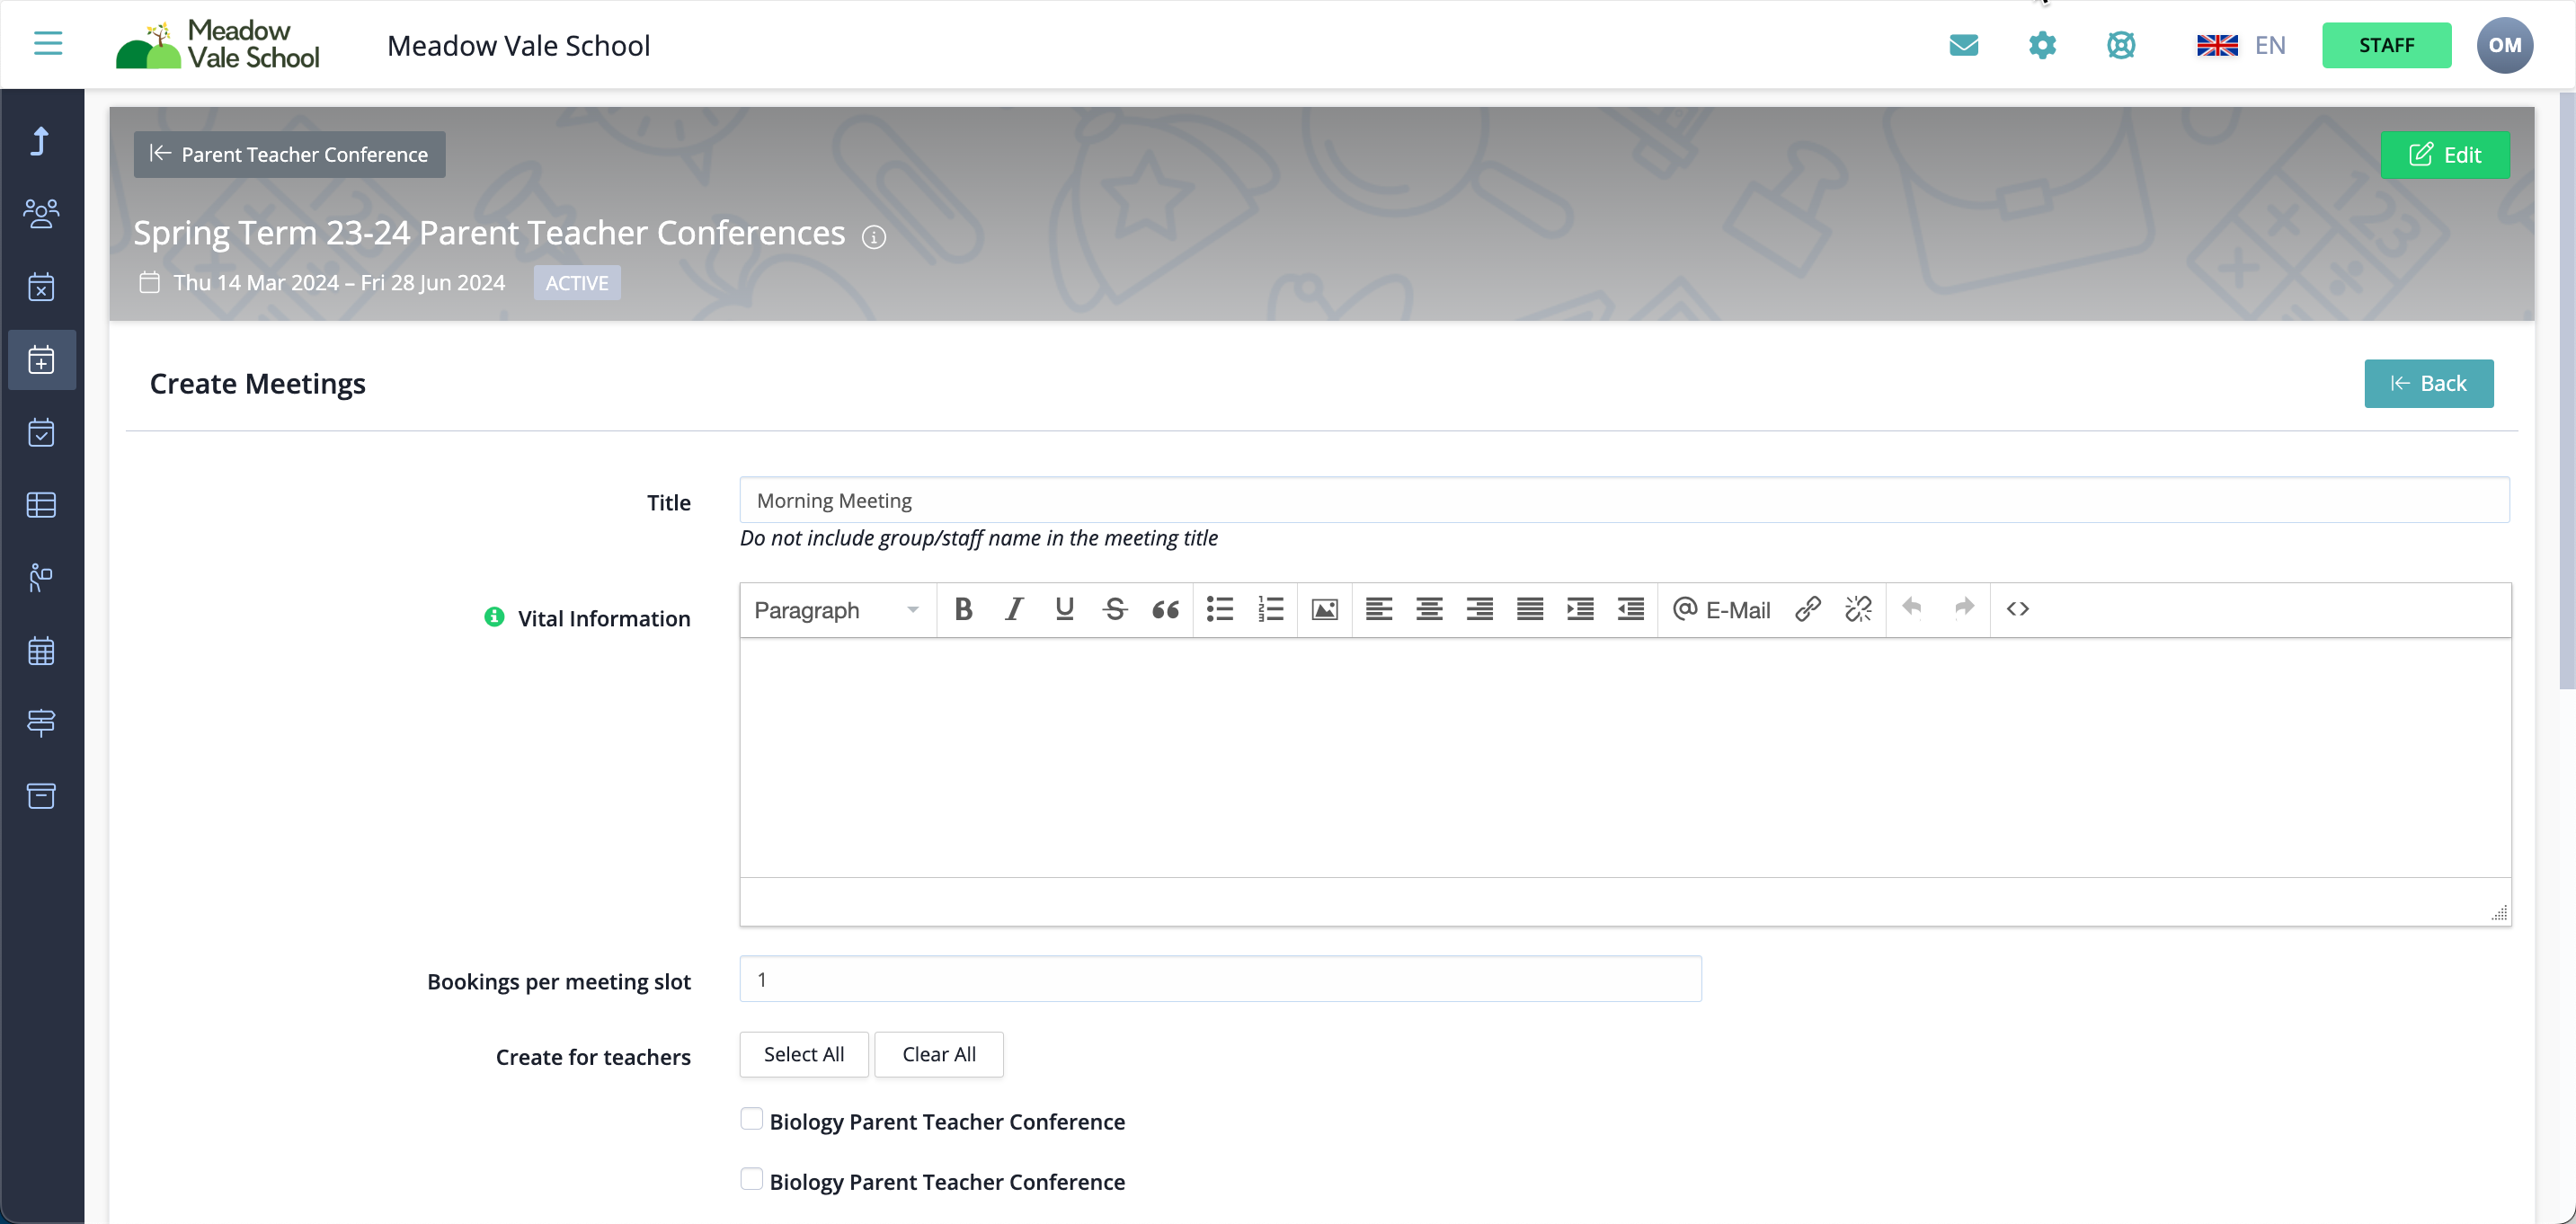
Task: Open the sidebar calendar with X icon
Action: [41, 287]
